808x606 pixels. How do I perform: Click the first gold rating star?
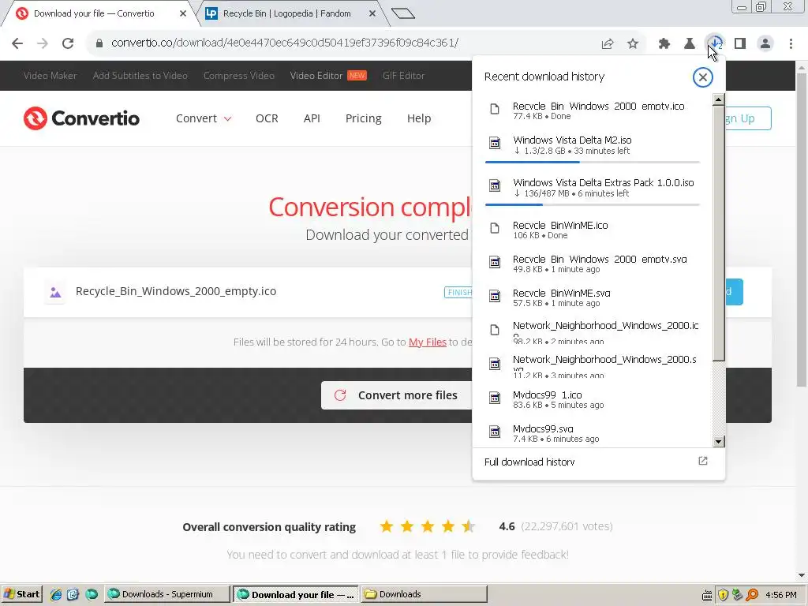[387, 526]
